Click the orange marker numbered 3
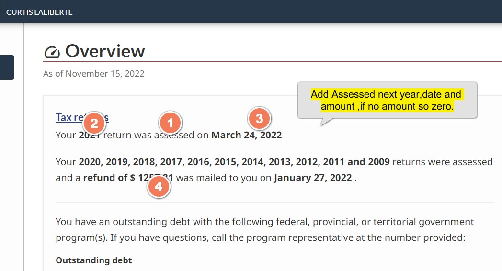This screenshot has height=271, width=502. pos(259,118)
